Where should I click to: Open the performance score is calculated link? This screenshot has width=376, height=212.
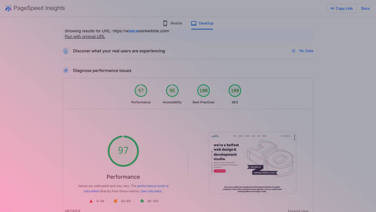click(152, 186)
